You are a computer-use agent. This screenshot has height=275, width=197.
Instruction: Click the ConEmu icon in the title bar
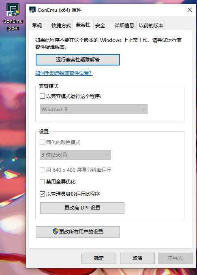tap(32, 10)
